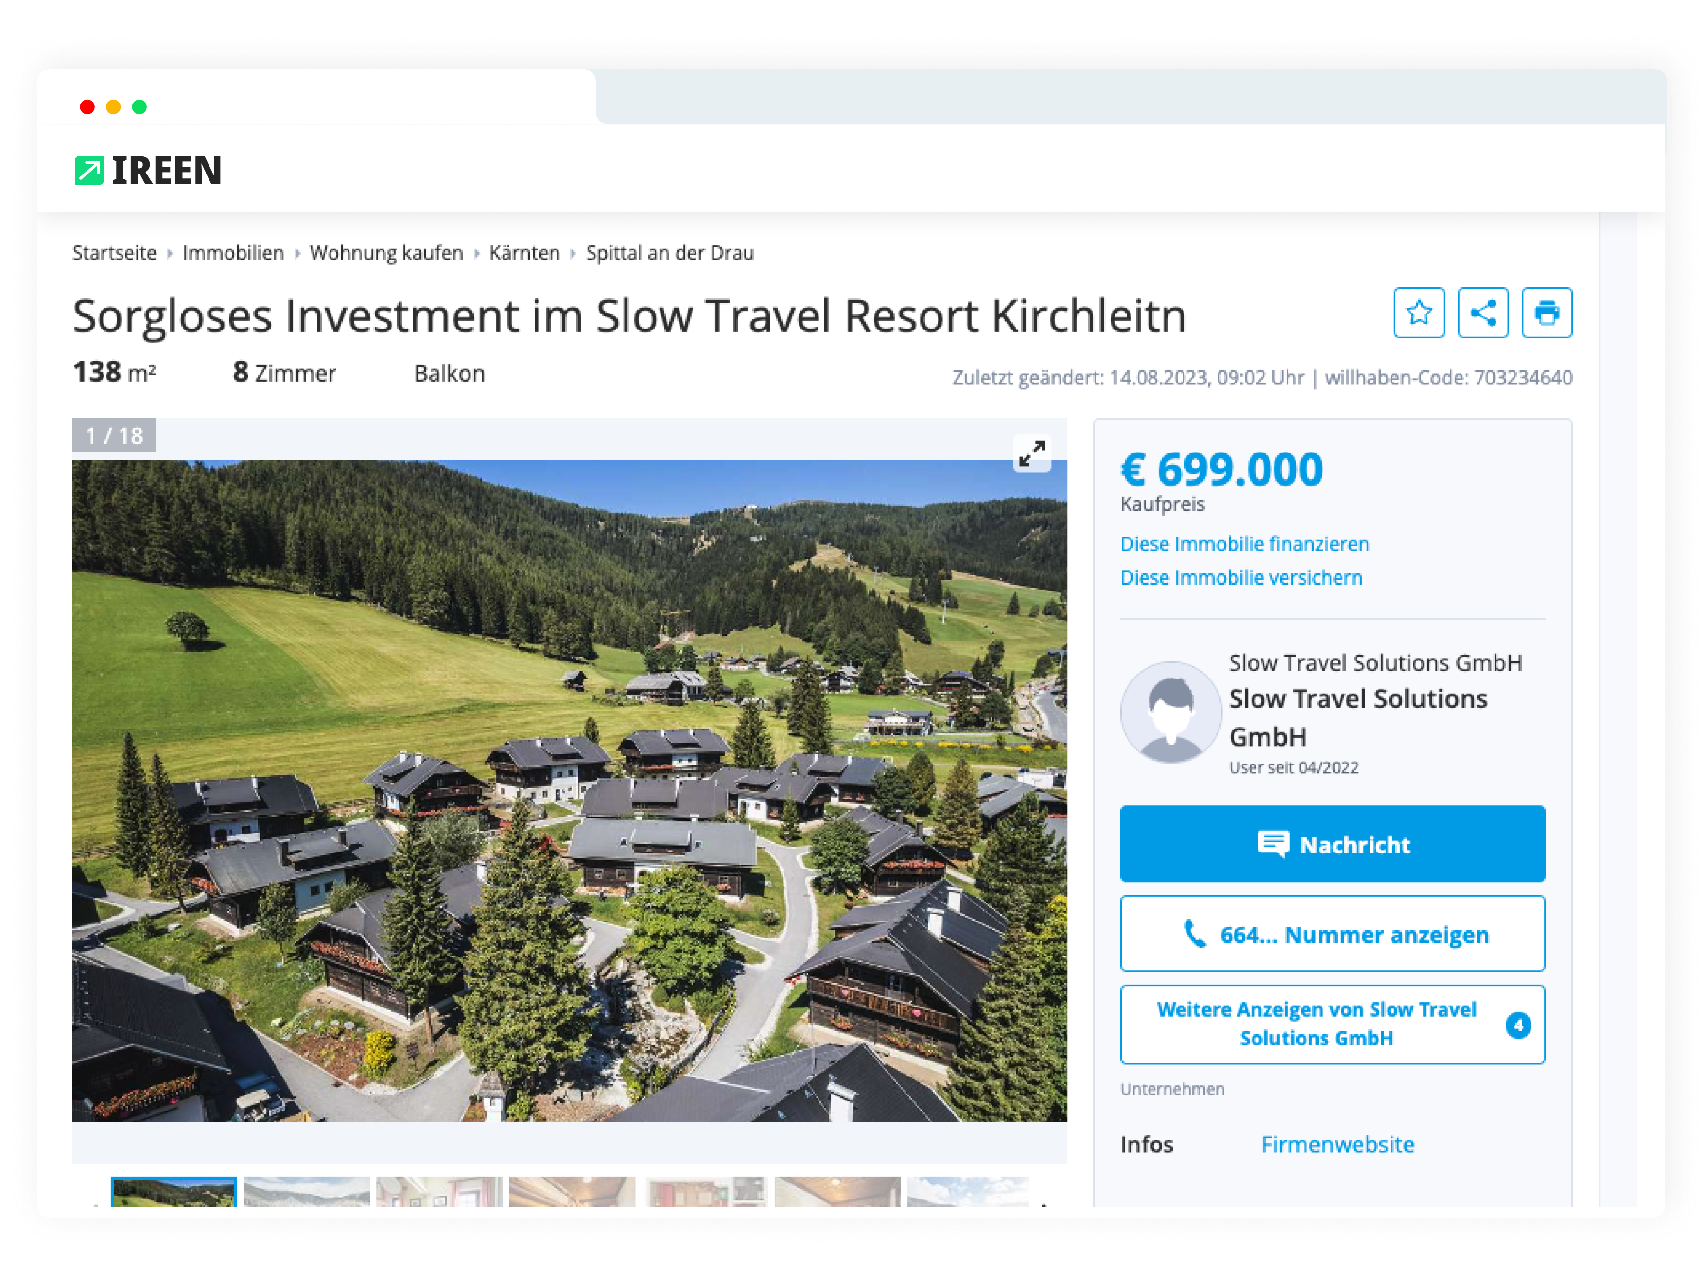Open Kärnten breadcrumb link

coord(524,253)
